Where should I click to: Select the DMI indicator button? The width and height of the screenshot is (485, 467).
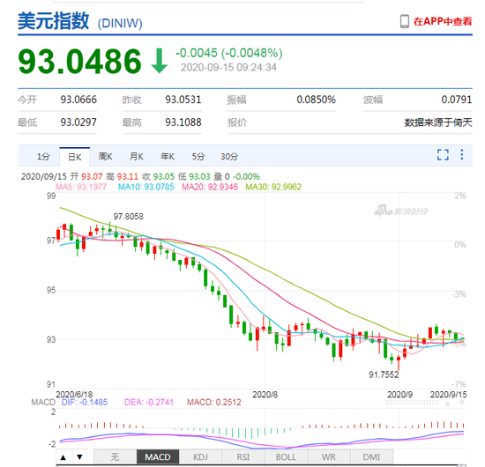371,457
